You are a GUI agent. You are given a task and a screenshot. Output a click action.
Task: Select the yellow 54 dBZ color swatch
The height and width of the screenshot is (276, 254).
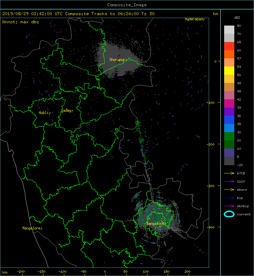pyautogui.click(x=229, y=70)
